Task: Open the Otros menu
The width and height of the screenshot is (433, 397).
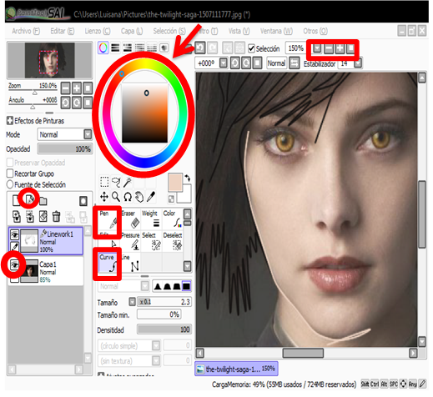Action: pyautogui.click(x=315, y=31)
